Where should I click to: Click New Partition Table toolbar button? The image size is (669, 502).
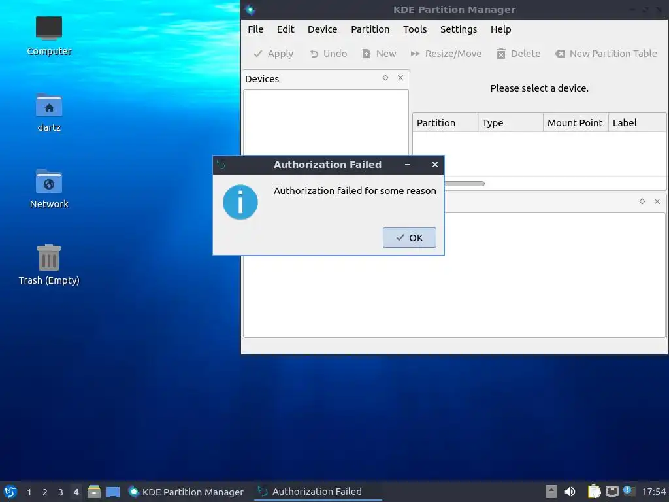(x=606, y=54)
